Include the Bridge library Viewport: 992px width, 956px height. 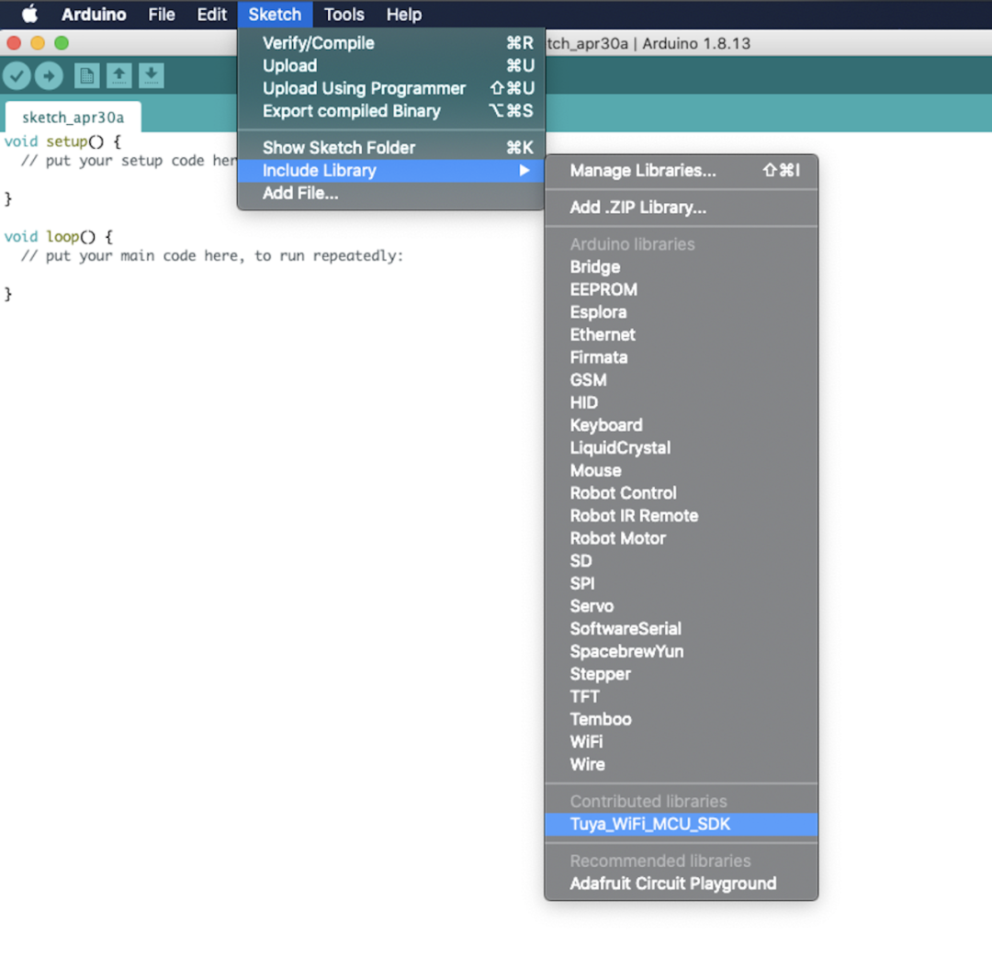[x=682, y=267]
